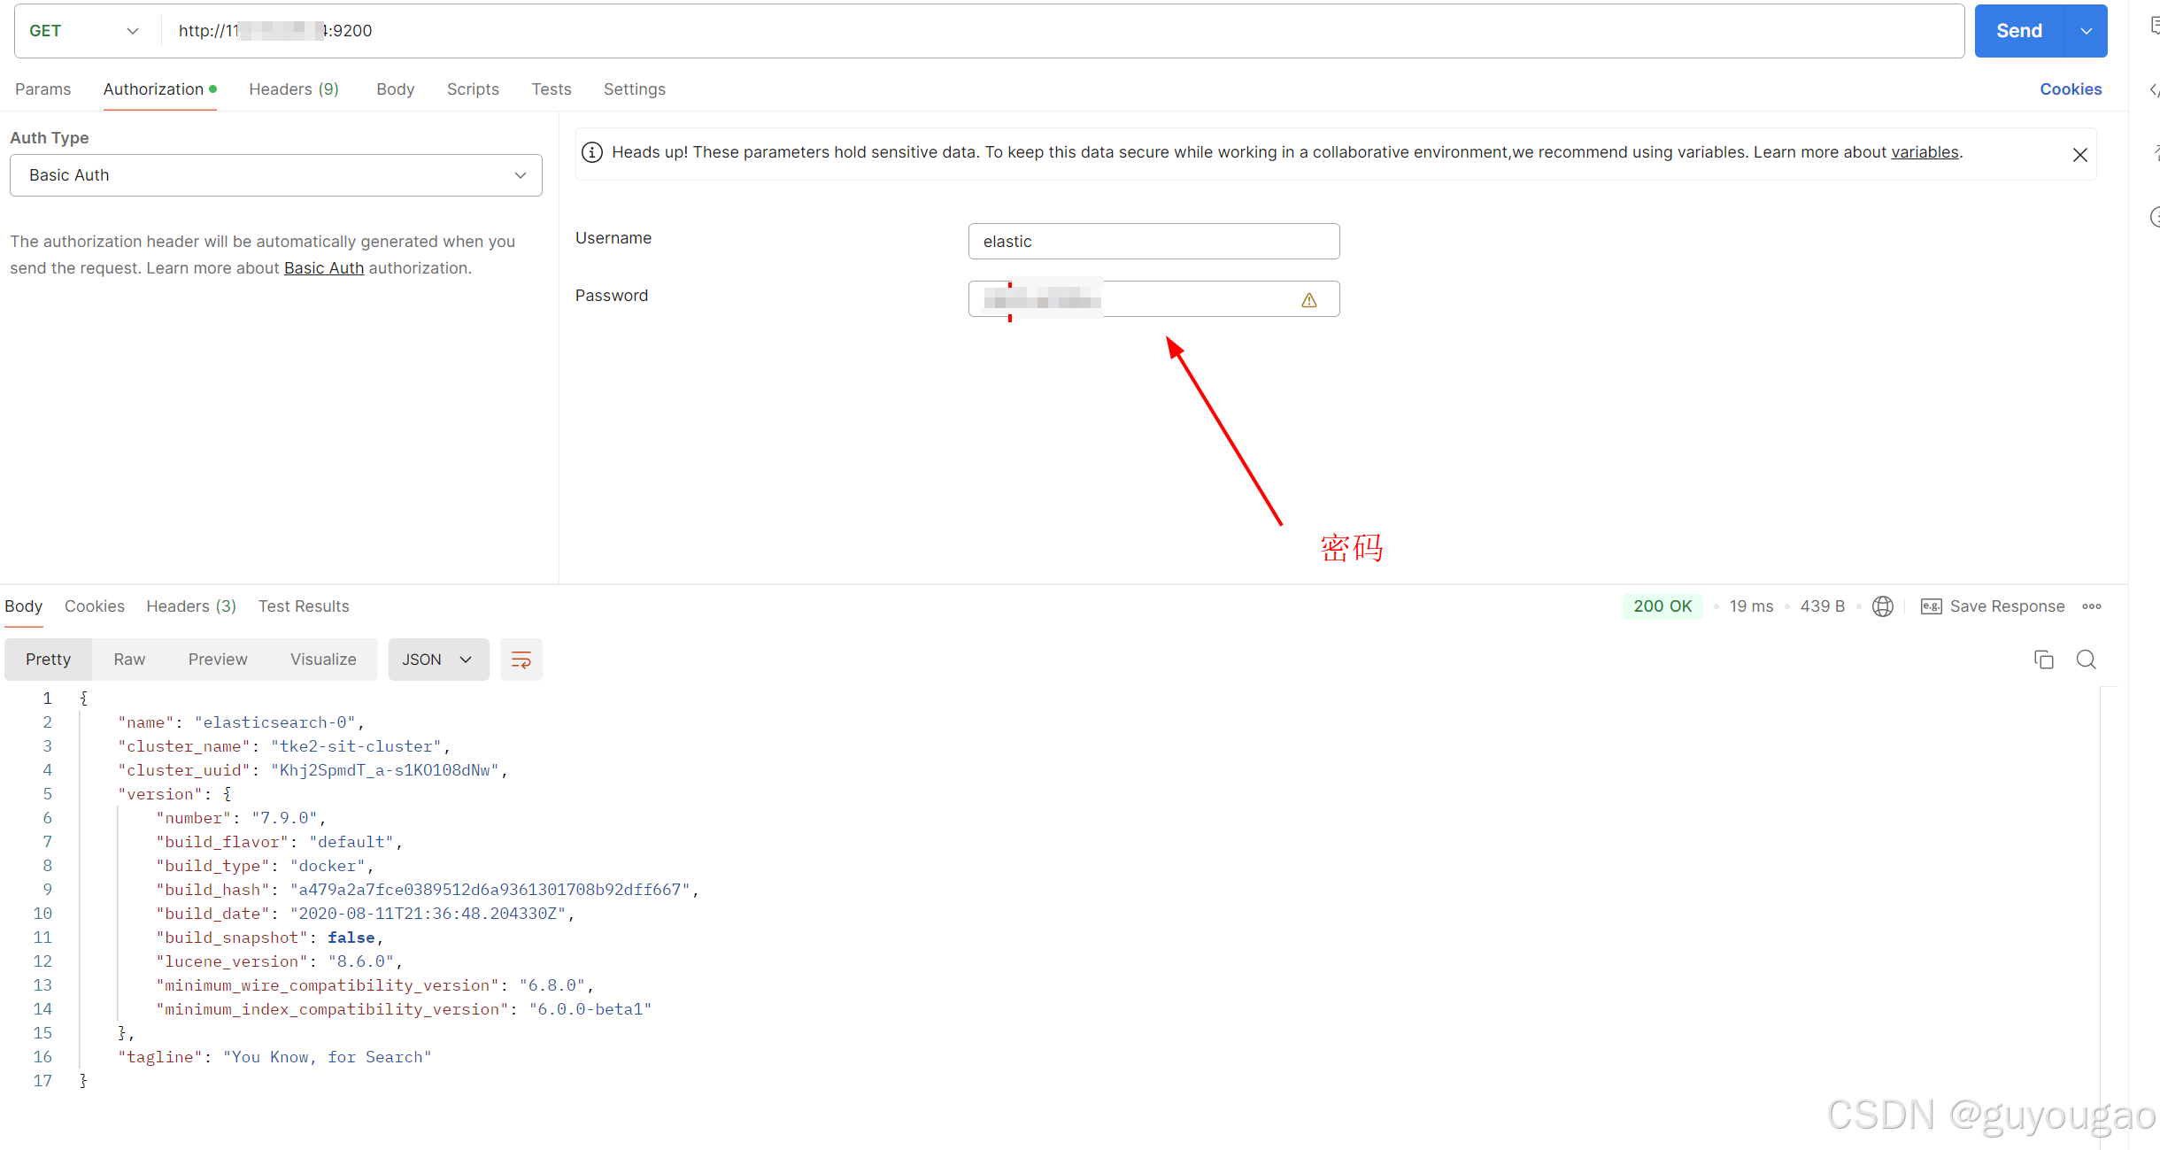Click the Send button
Screen dimensions: 2160x1150
tap(2018, 31)
